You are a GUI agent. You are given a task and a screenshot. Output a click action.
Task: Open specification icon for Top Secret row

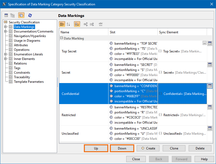click(210, 43)
